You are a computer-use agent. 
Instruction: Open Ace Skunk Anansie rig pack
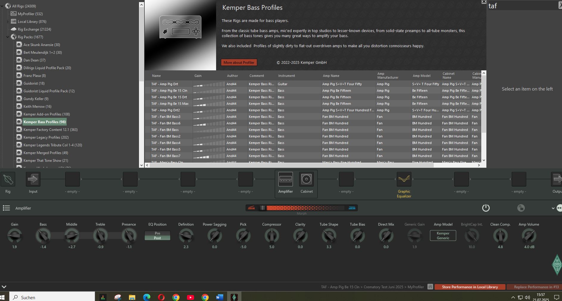point(42,45)
